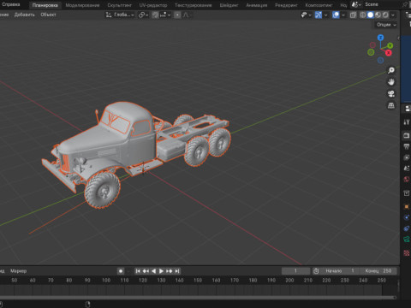Screen dimensions: 411x308
Task: Toggle proportional editing button
Action: point(177,15)
